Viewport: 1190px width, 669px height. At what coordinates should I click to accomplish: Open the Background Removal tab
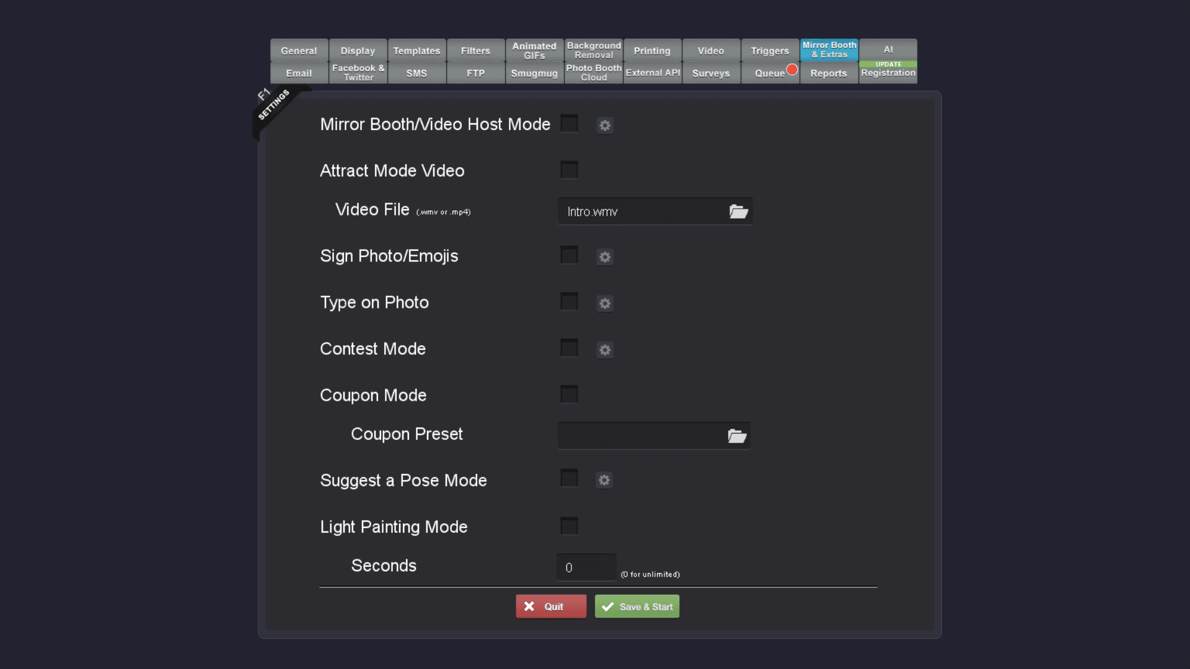pyautogui.click(x=594, y=50)
